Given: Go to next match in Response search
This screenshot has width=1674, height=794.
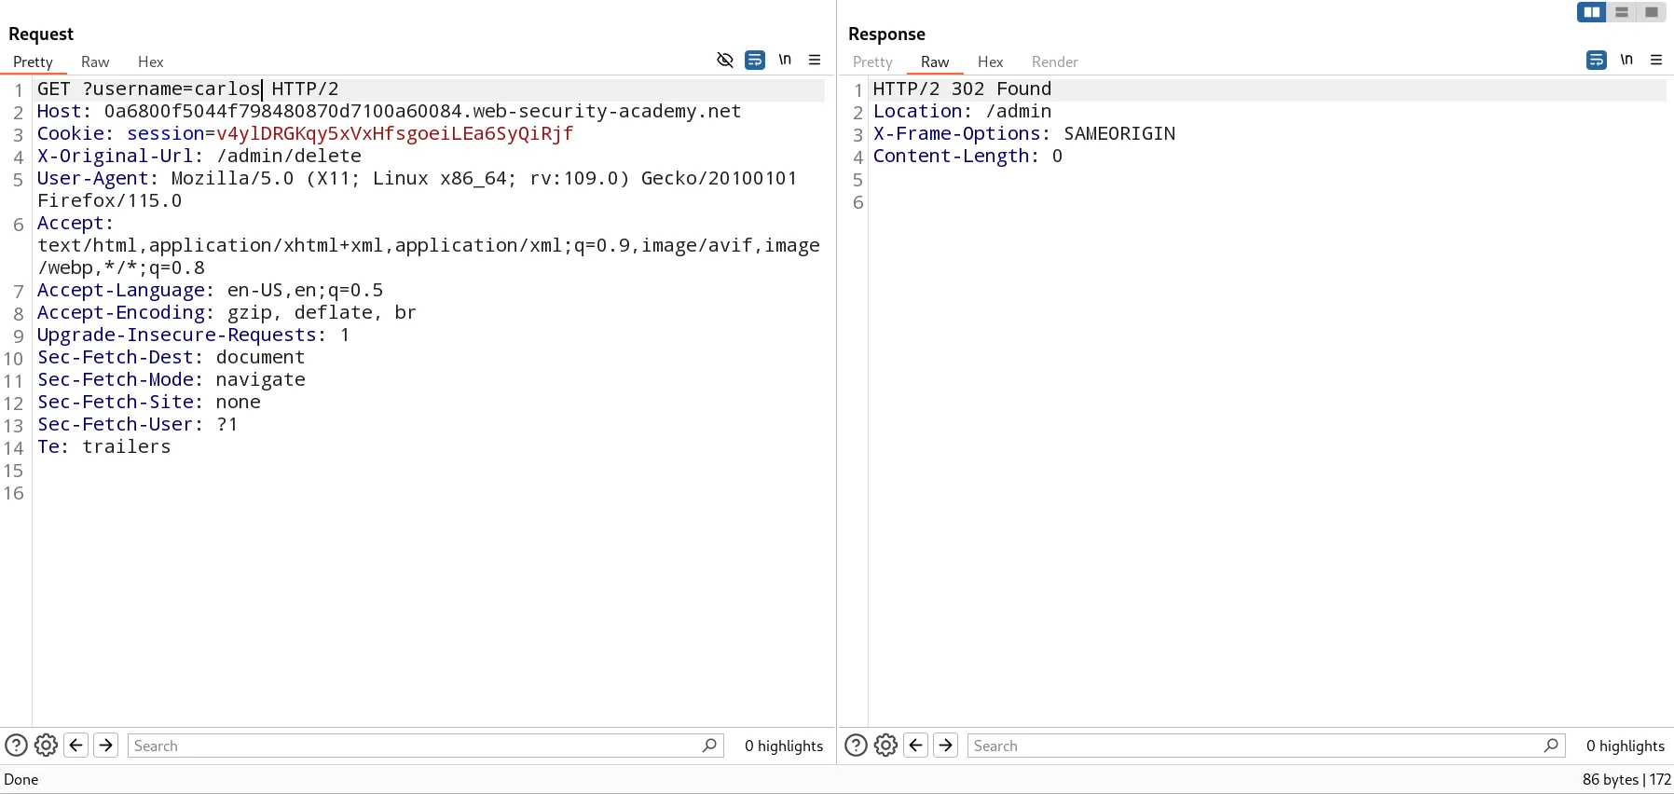Looking at the screenshot, I should 946,746.
